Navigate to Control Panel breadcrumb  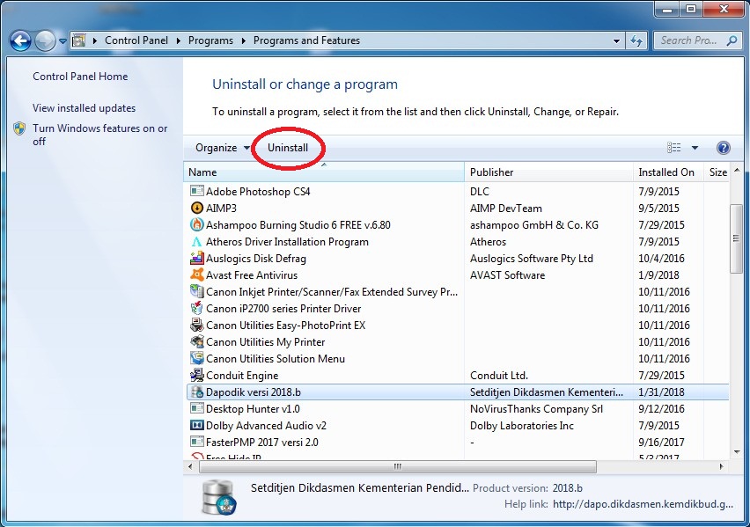point(136,40)
